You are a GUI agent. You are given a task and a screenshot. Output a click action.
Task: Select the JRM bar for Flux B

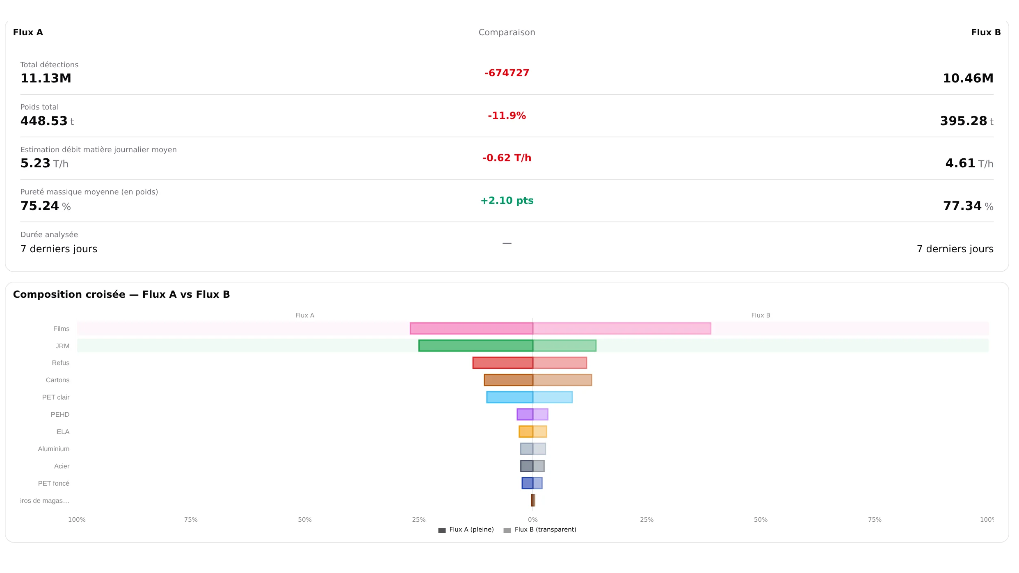[564, 346]
